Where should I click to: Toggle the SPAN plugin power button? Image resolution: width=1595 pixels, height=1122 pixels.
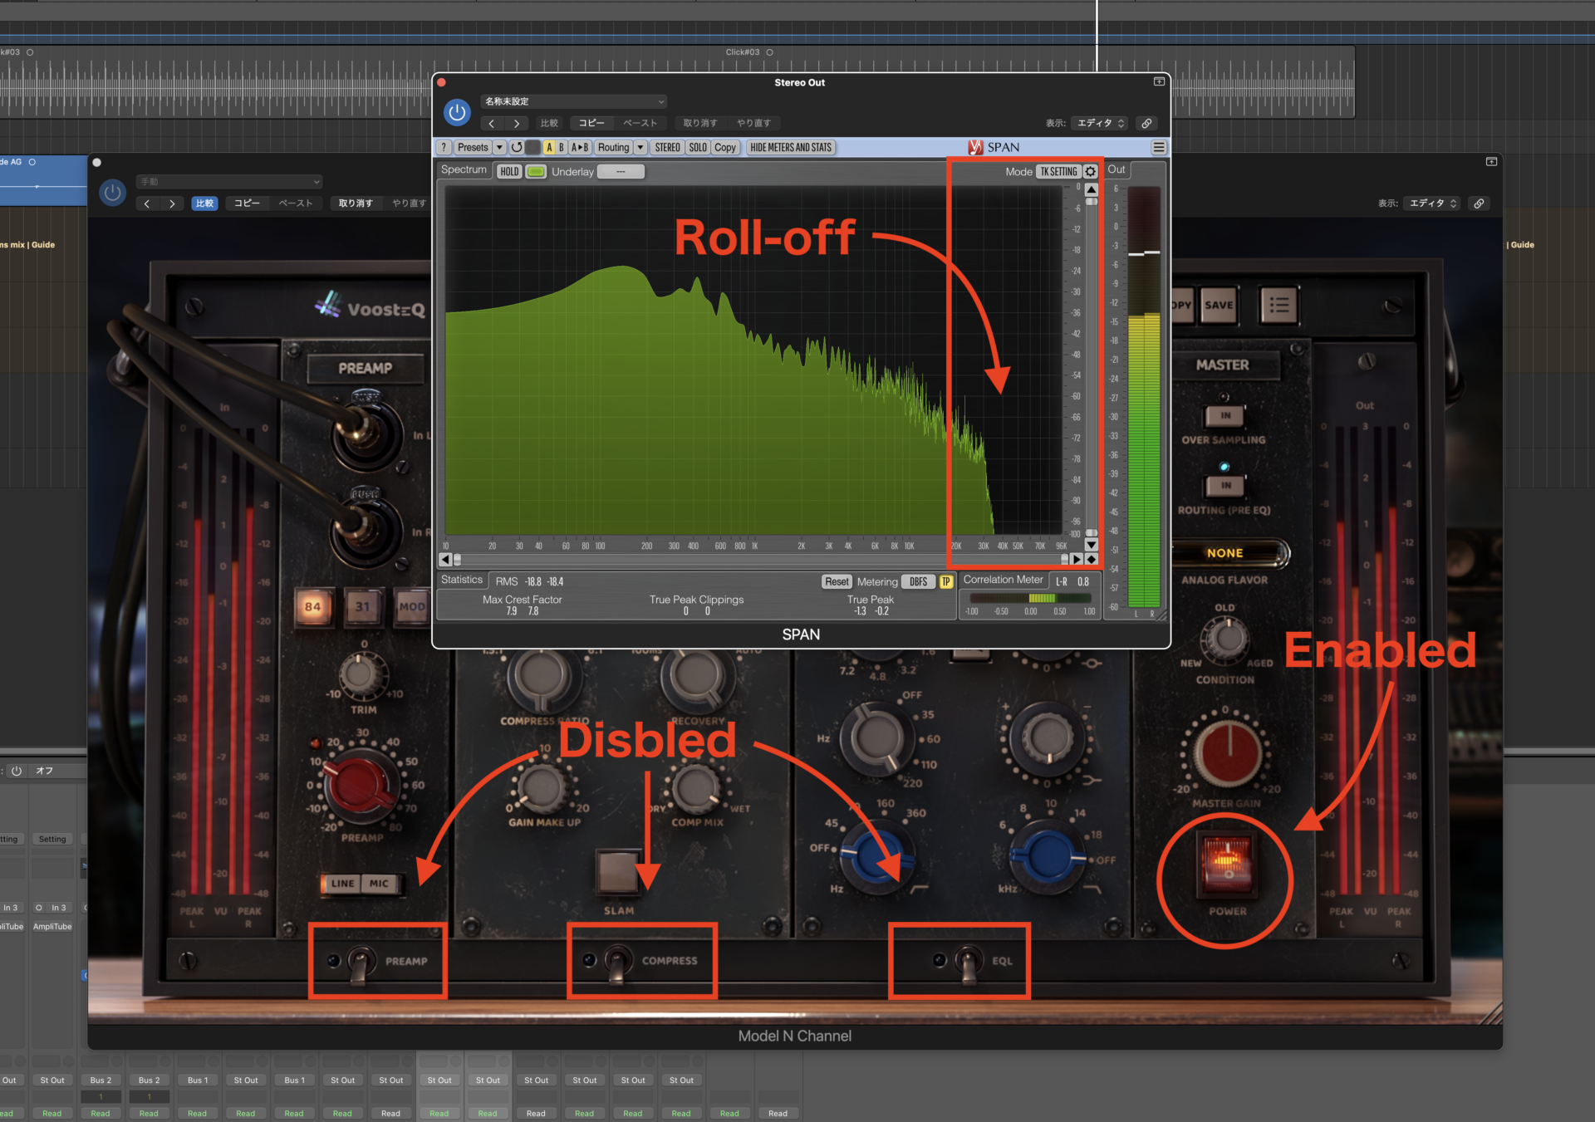coord(456,111)
